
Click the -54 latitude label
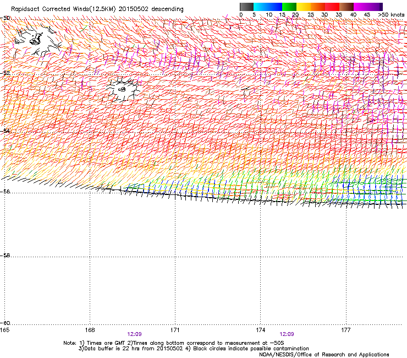click(5, 131)
